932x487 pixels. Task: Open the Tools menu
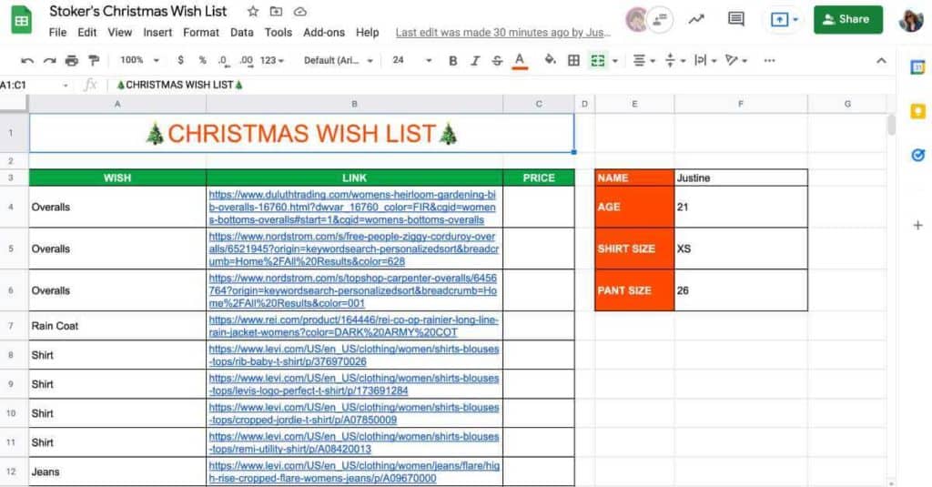(x=279, y=32)
